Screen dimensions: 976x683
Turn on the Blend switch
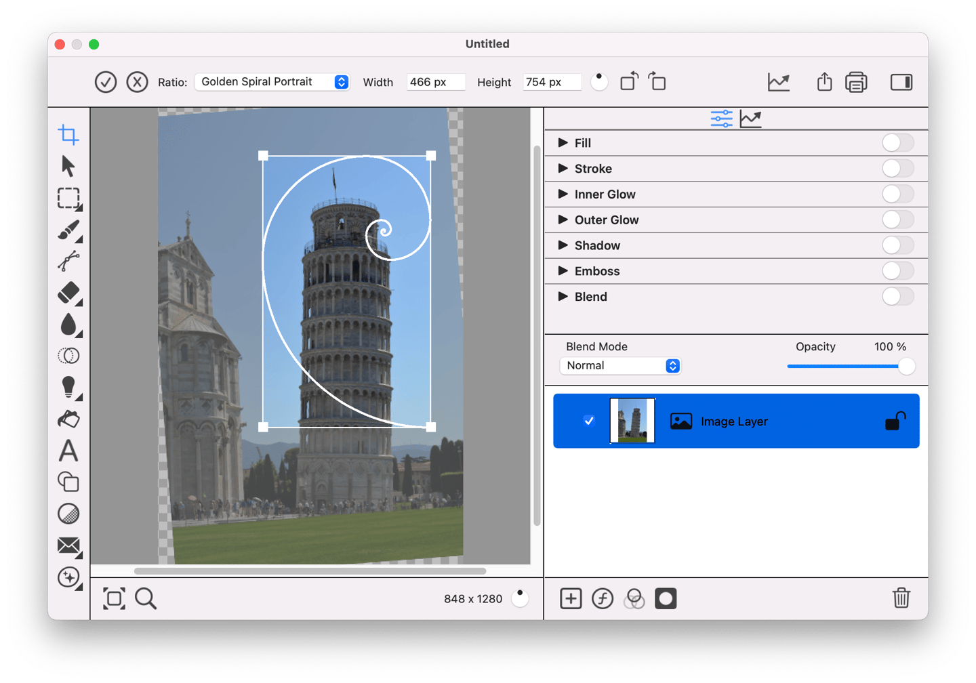pyautogui.click(x=898, y=297)
